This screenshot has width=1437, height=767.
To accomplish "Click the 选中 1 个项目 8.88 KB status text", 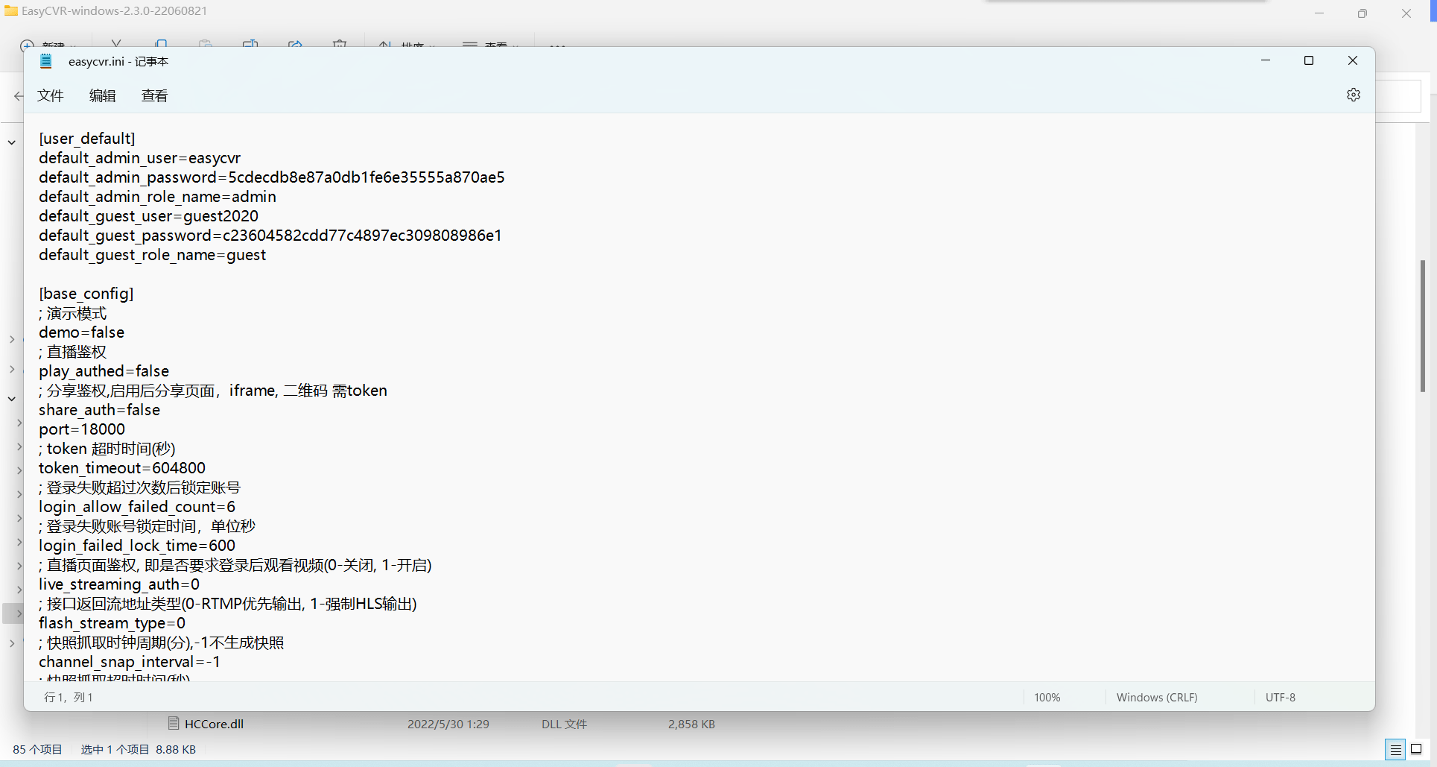I will click(139, 749).
